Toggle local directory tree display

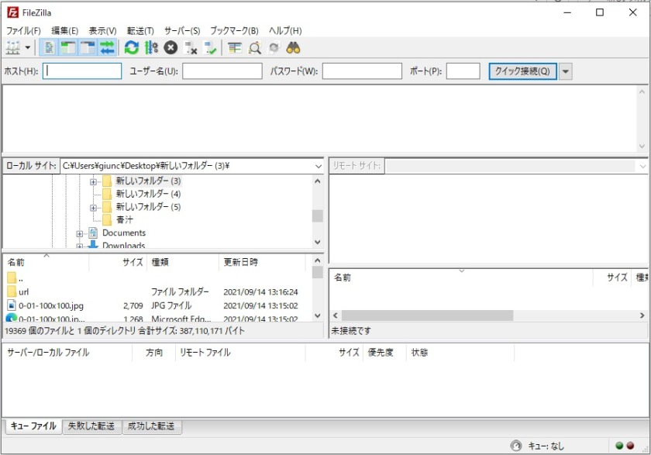tap(68, 48)
